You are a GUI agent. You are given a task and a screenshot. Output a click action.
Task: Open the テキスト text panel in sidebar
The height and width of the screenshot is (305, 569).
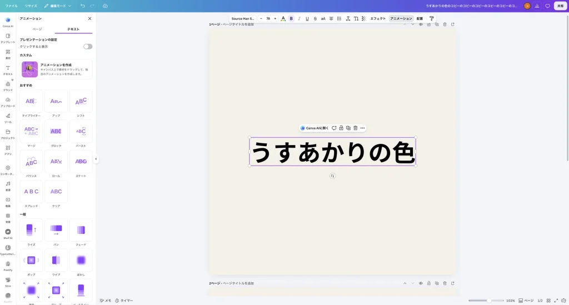(x=8, y=70)
